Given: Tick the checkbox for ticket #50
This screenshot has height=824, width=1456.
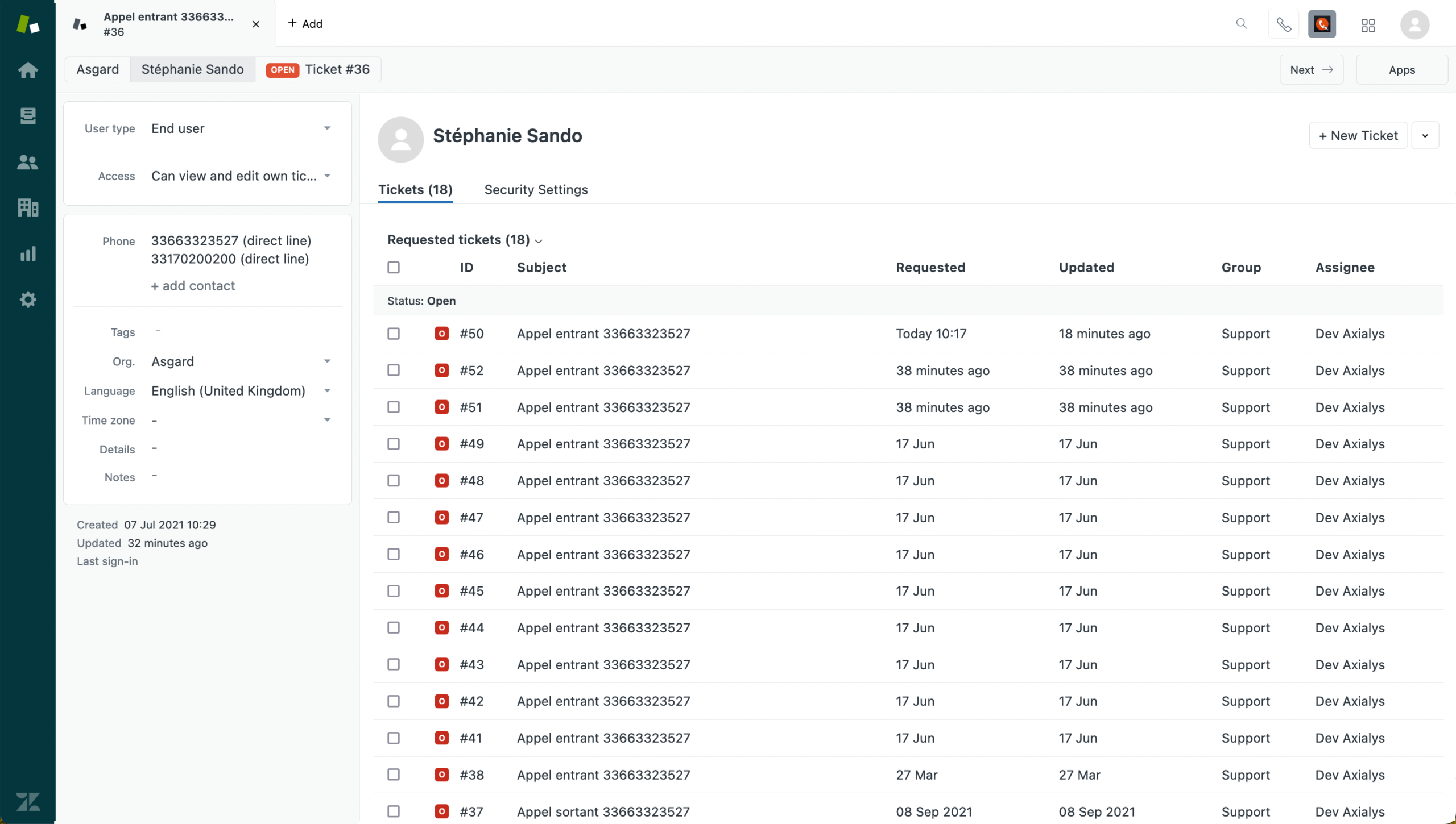Looking at the screenshot, I should pyautogui.click(x=394, y=334).
